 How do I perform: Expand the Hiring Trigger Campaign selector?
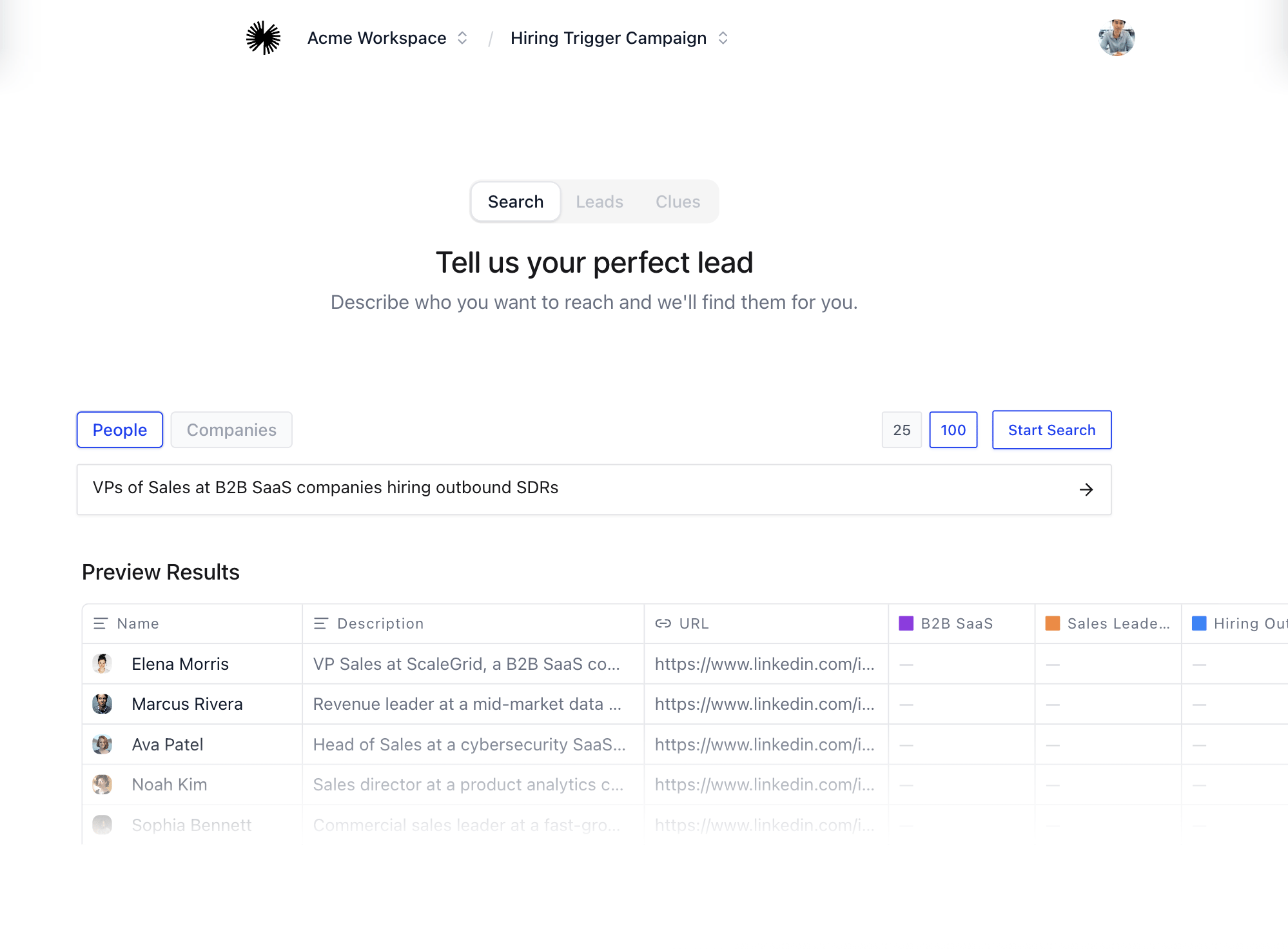point(620,38)
